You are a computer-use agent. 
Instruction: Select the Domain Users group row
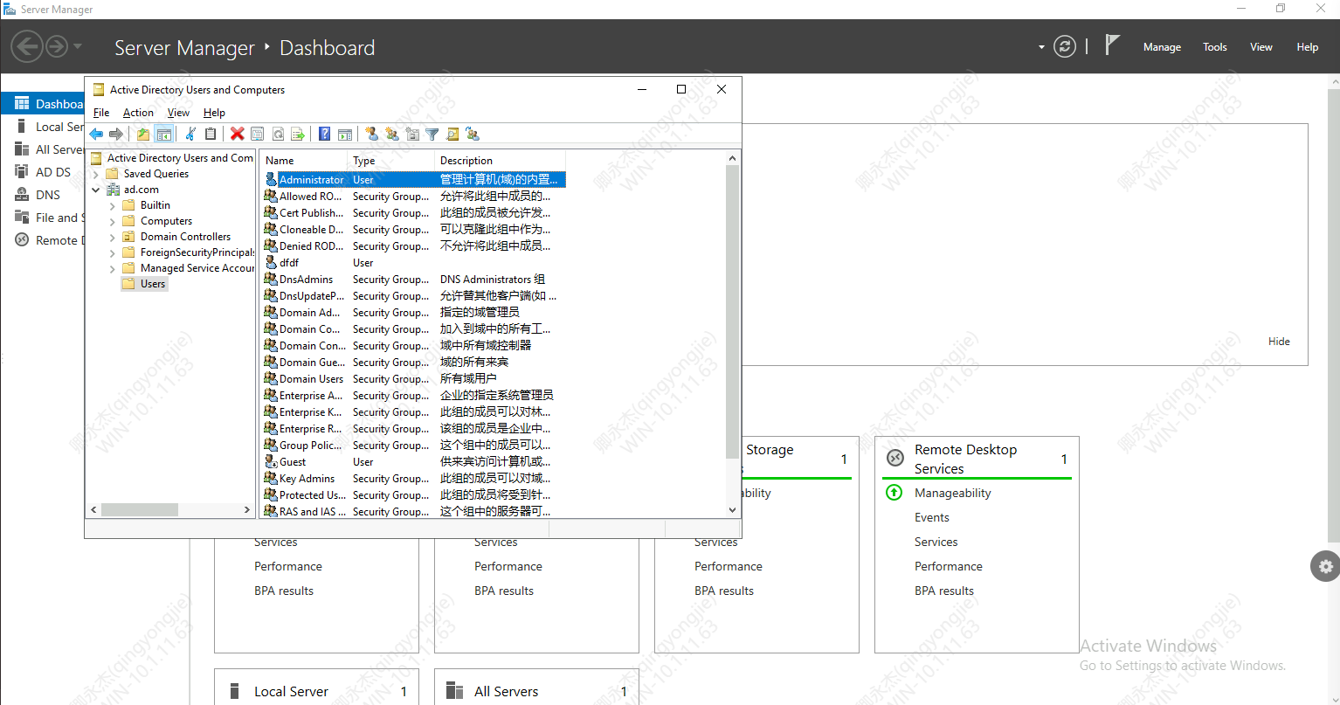tap(414, 379)
